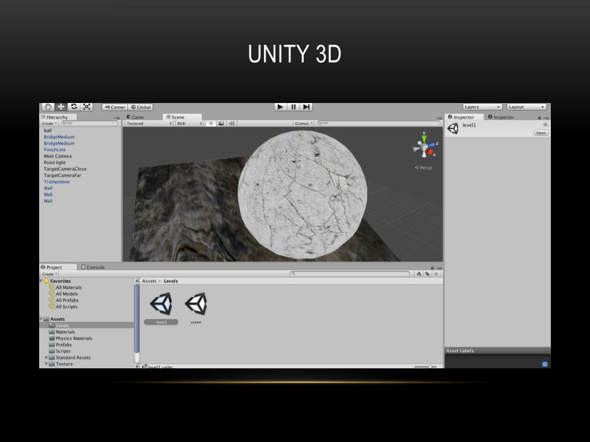Click the red X axis of scene gizmo
The image size is (590, 442).
[x=430, y=152]
